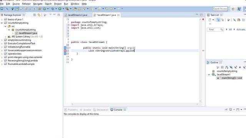Toggle Sort alphabetically in Outline

[x=227, y=67]
